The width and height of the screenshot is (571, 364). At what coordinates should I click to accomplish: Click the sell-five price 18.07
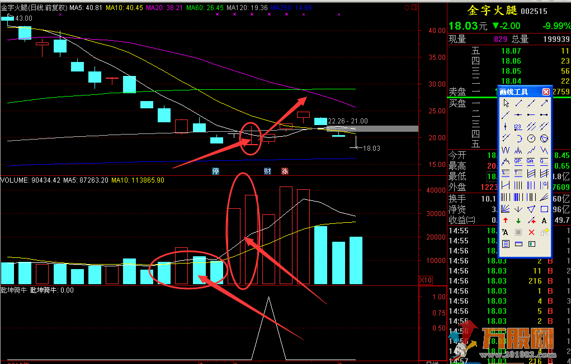511,51
